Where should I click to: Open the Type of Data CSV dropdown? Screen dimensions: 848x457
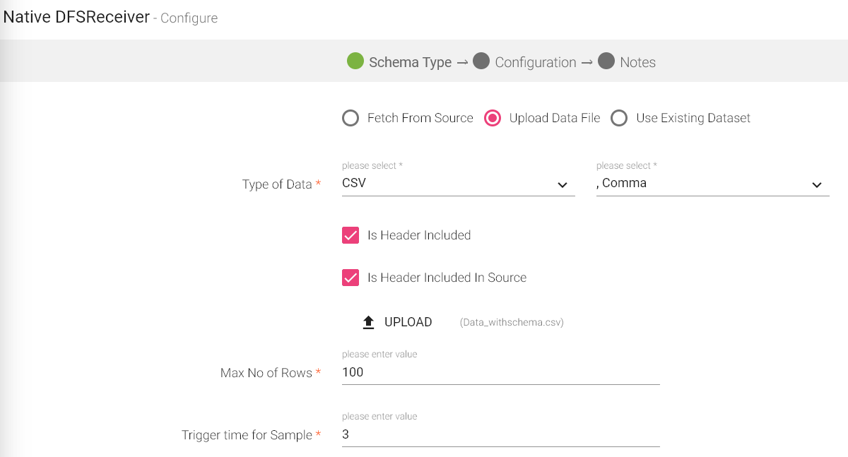pyautogui.click(x=452, y=184)
